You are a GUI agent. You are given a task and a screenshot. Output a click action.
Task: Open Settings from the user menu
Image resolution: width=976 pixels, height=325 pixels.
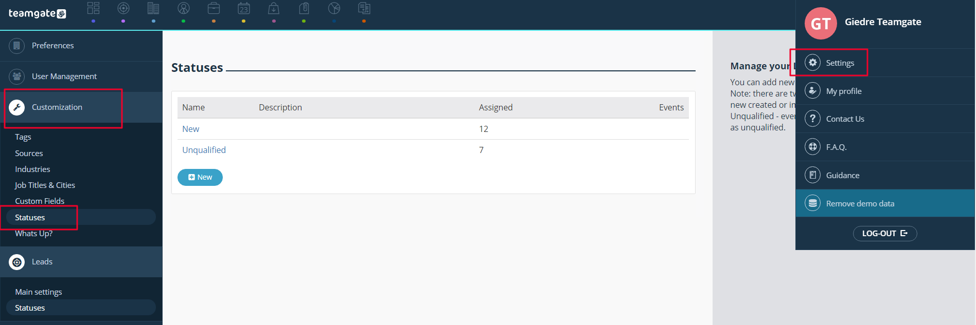tap(885, 63)
